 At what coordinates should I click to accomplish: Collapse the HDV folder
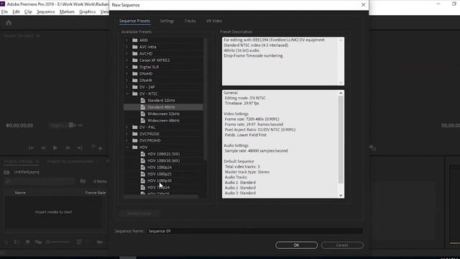[127, 147]
